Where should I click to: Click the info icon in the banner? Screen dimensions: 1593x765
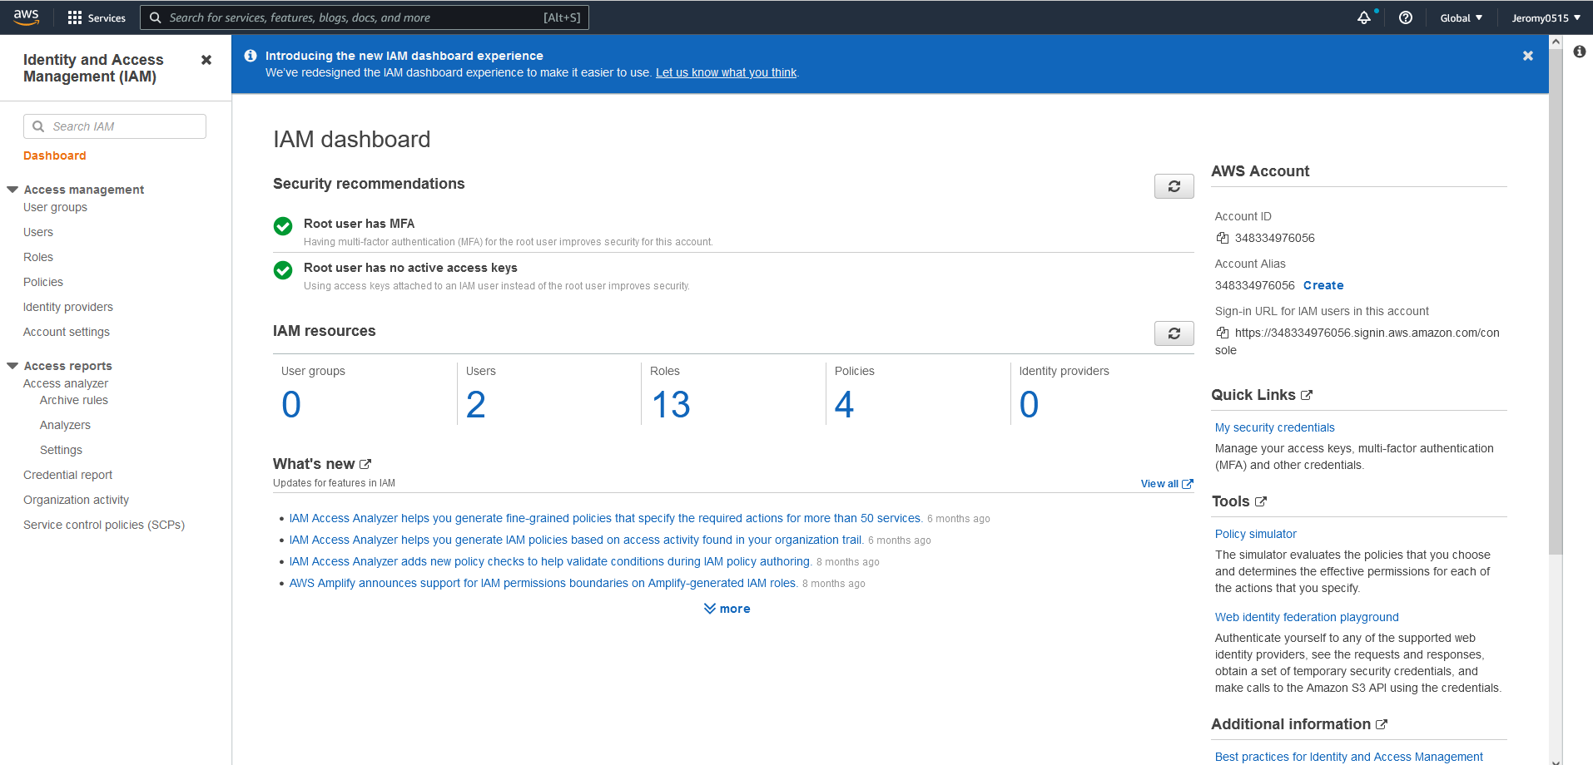click(251, 56)
